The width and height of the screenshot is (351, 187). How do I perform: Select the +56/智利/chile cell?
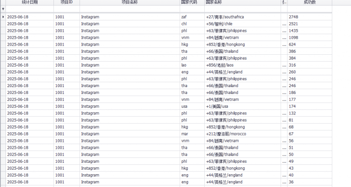(243, 24)
